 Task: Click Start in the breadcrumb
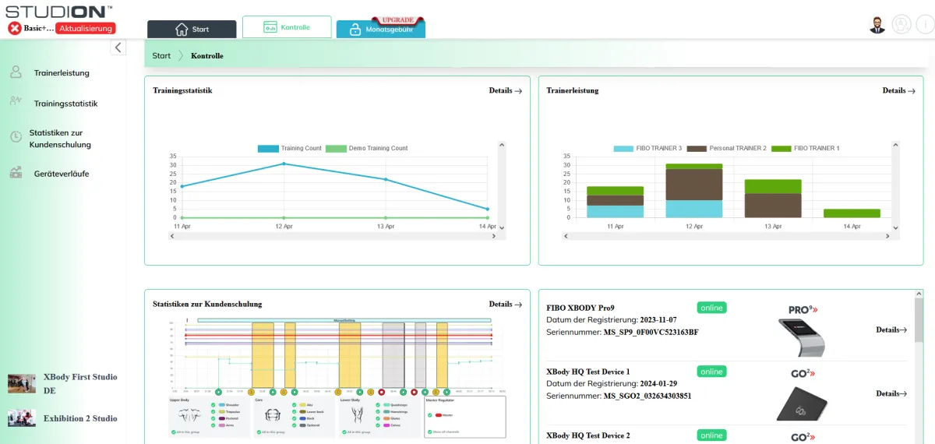pyautogui.click(x=161, y=55)
